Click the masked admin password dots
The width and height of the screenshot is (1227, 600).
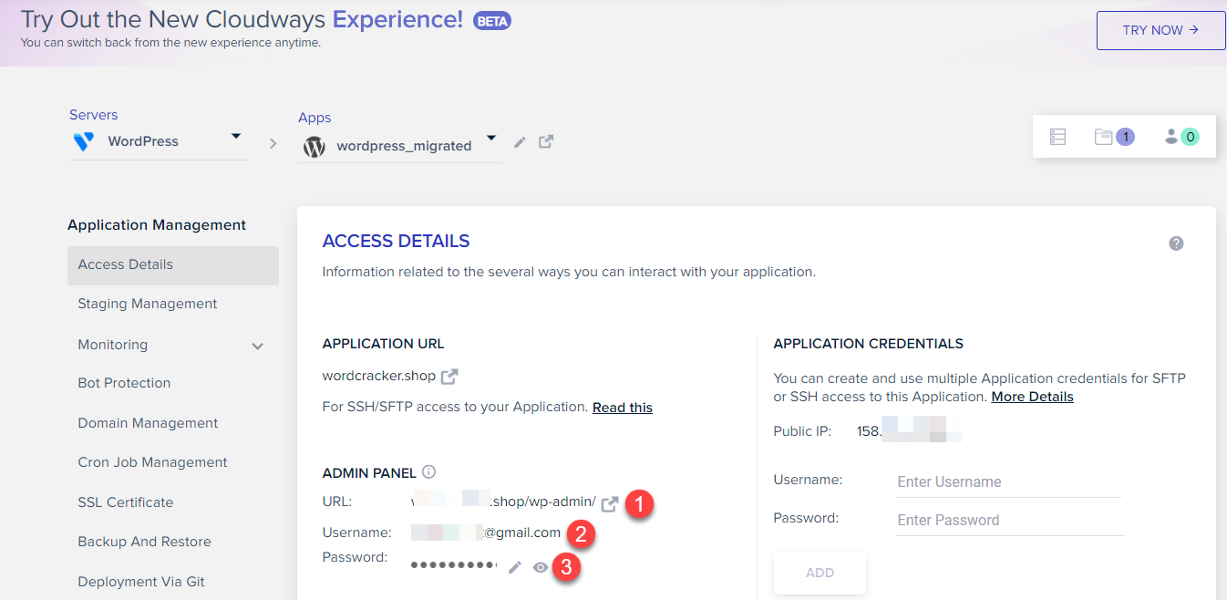coord(454,565)
